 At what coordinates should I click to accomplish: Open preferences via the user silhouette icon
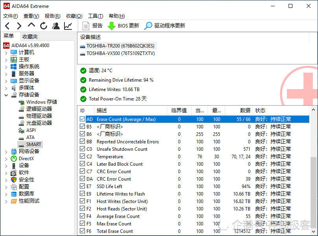[55, 26]
